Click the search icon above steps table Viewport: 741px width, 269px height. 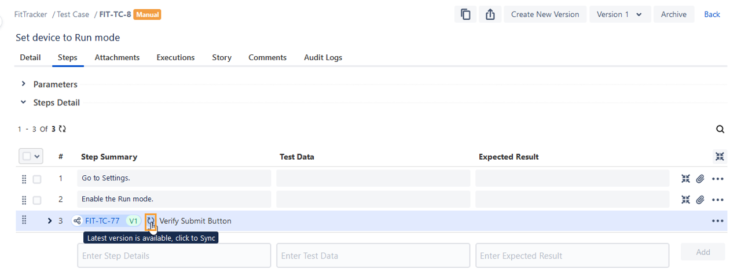tap(720, 129)
